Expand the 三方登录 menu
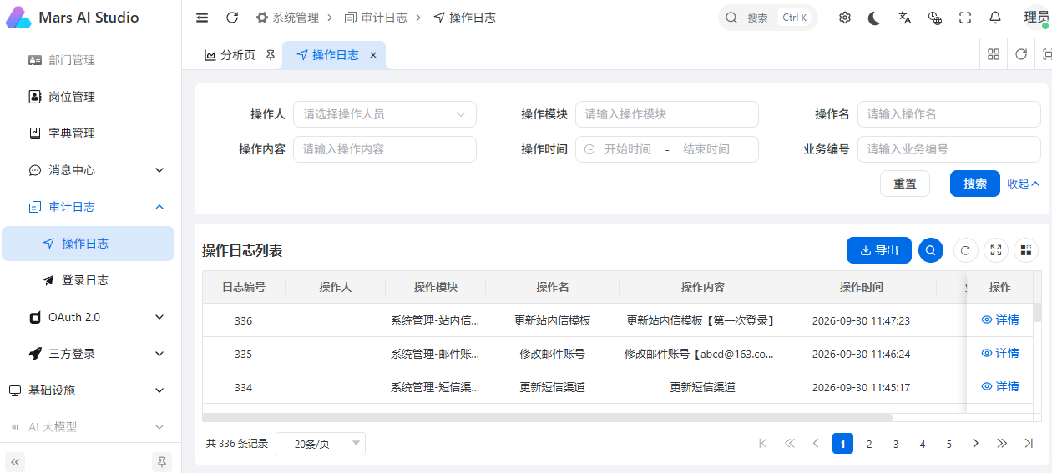The height and width of the screenshot is (473, 1052). tap(90, 354)
